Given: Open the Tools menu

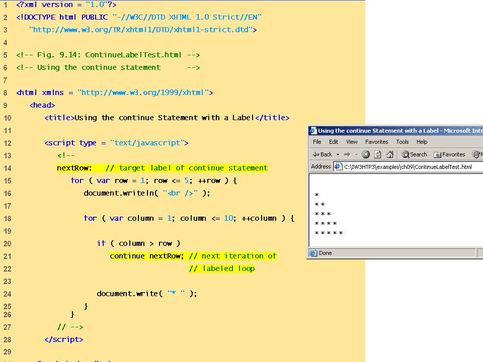Looking at the screenshot, I should pos(403,142).
